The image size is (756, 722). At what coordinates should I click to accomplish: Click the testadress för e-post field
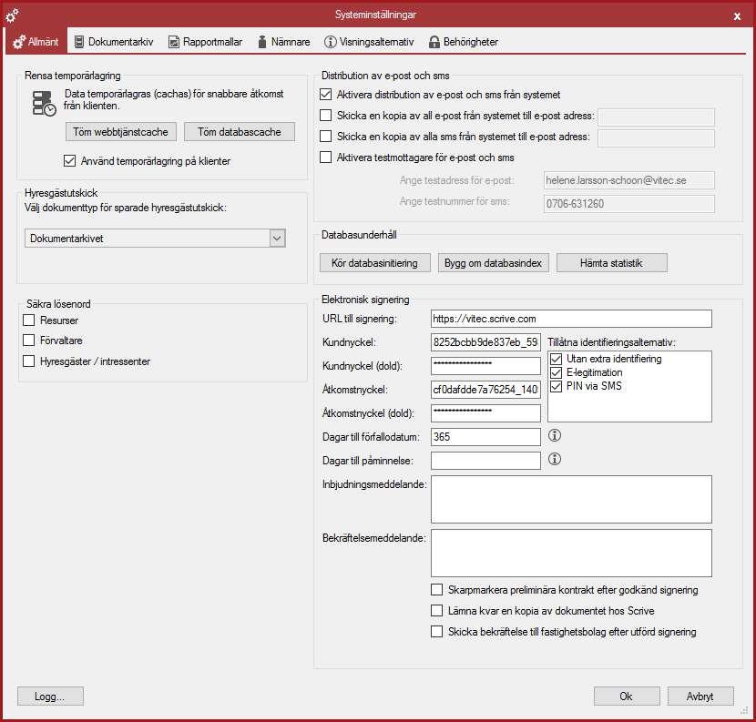pos(628,180)
